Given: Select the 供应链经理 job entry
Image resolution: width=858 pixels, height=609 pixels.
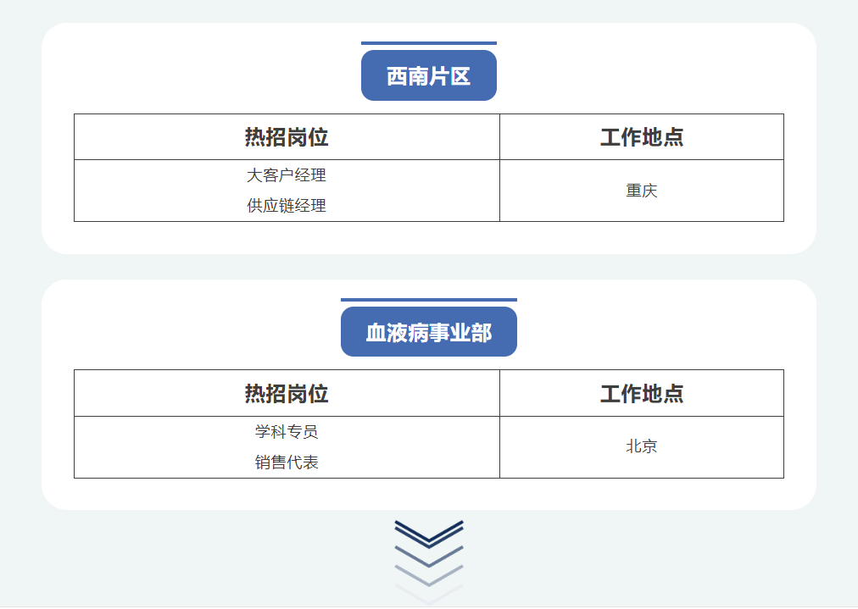Looking at the screenshot, I should coord(287,206).
